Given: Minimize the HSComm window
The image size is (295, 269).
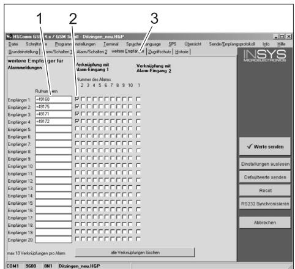Looking at the screenshot, I should click(276, 37).
